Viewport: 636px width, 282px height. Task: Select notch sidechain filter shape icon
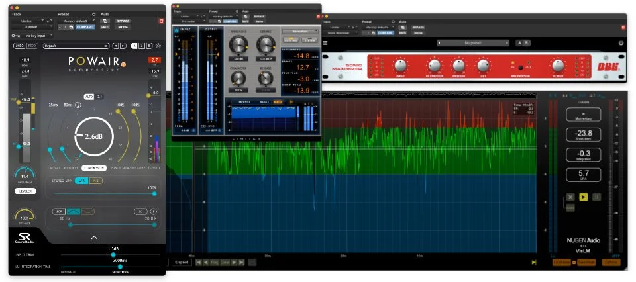click(88, 211)
